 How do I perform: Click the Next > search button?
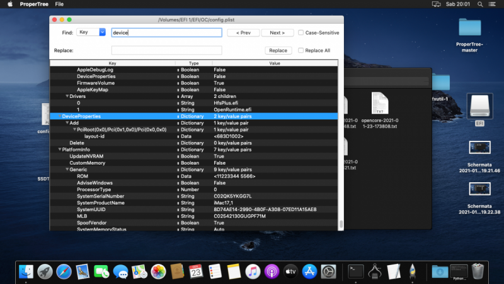277,33
